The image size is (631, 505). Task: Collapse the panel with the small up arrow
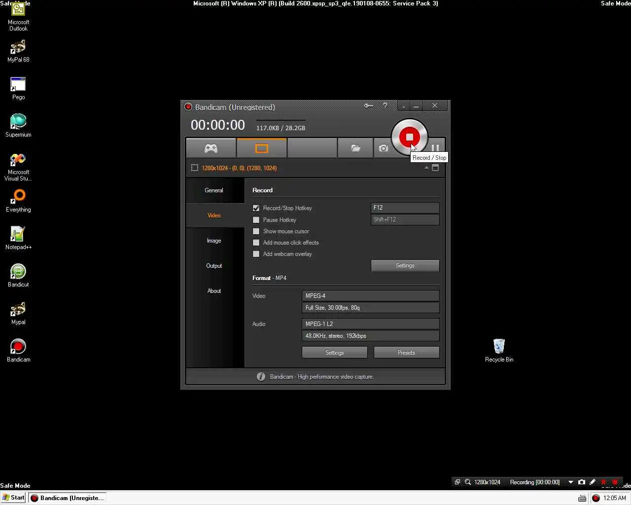(x=426, y=168)
